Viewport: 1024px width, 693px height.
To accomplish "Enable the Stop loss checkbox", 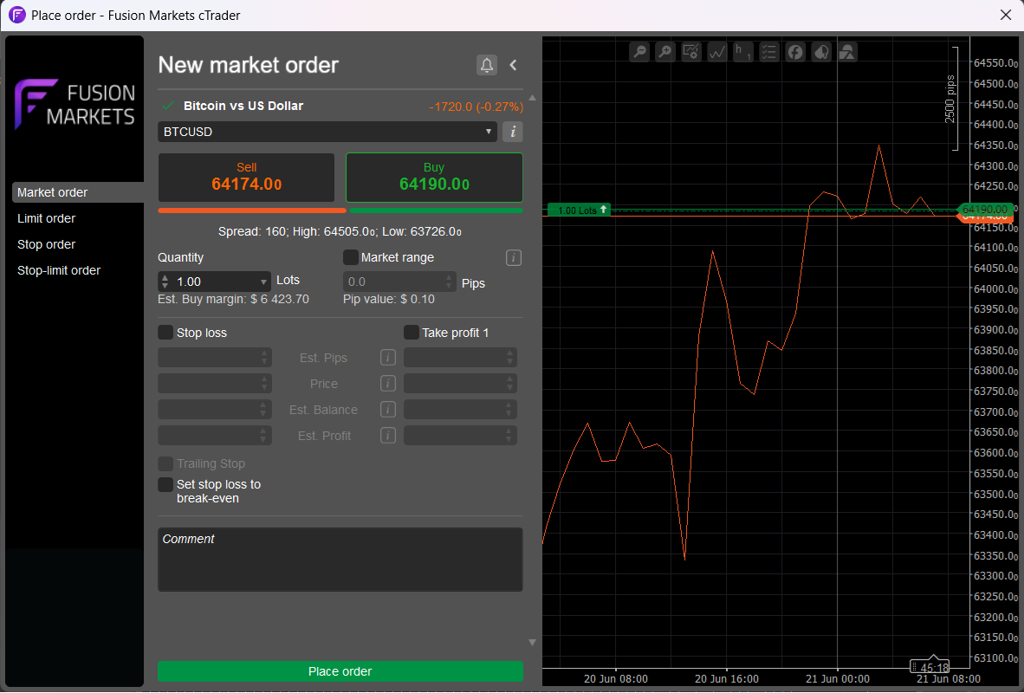I will 165,333.
